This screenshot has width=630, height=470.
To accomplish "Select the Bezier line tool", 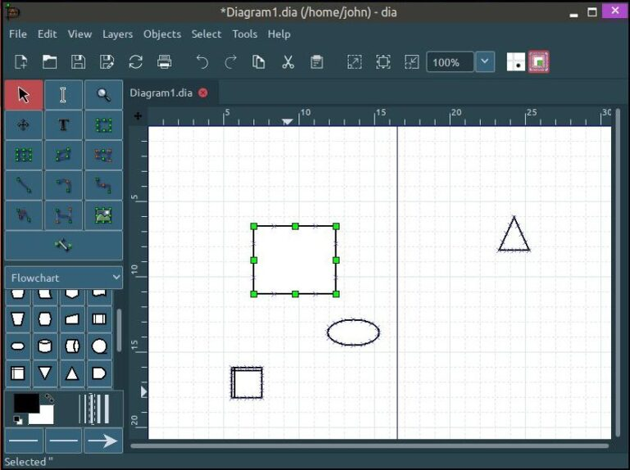I will coord(63,215).
